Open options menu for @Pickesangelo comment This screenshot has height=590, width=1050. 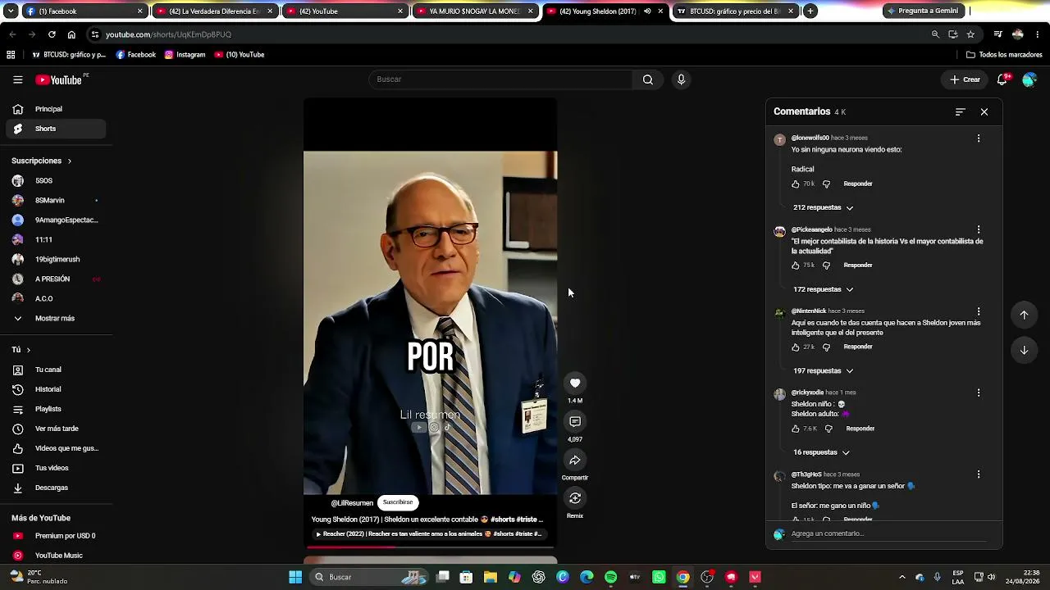979,229
